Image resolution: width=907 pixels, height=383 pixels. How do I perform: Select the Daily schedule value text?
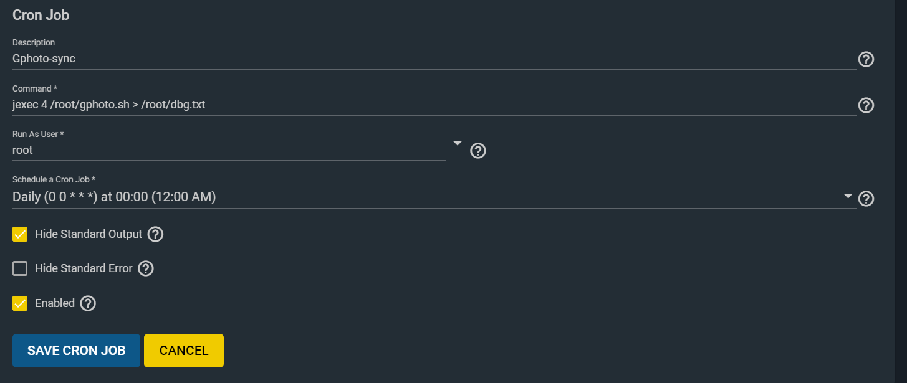[114, 197]
